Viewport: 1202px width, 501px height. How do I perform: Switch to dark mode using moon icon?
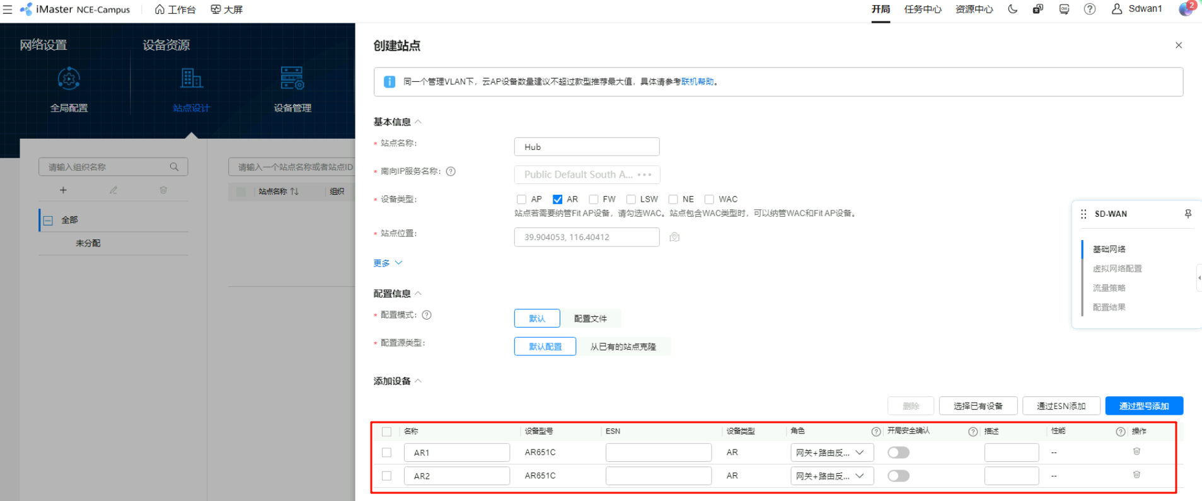tap(1012, 9)
